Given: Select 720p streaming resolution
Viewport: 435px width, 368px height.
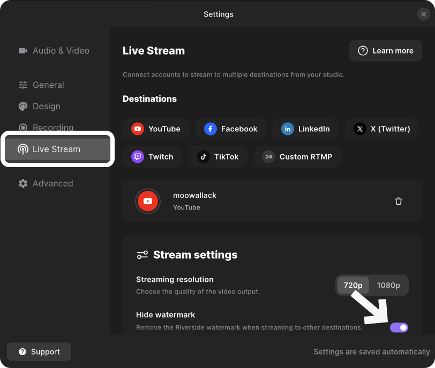Looking at the screenshot, I should (x=352, y=286).
